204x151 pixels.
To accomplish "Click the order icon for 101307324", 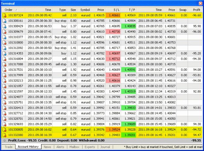I will click(4, 15).
